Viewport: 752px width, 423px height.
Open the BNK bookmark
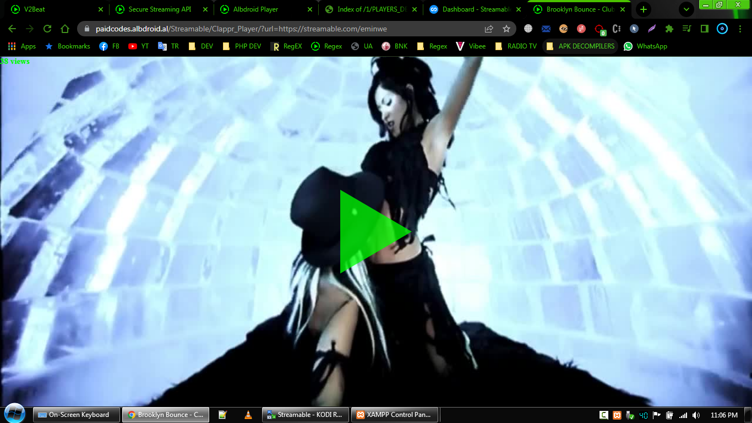[395, 46]
